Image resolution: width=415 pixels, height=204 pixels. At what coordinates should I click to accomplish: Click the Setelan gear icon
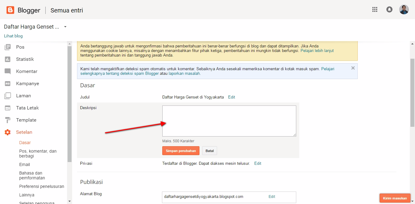pyautogui.click(x=8, y=132)
